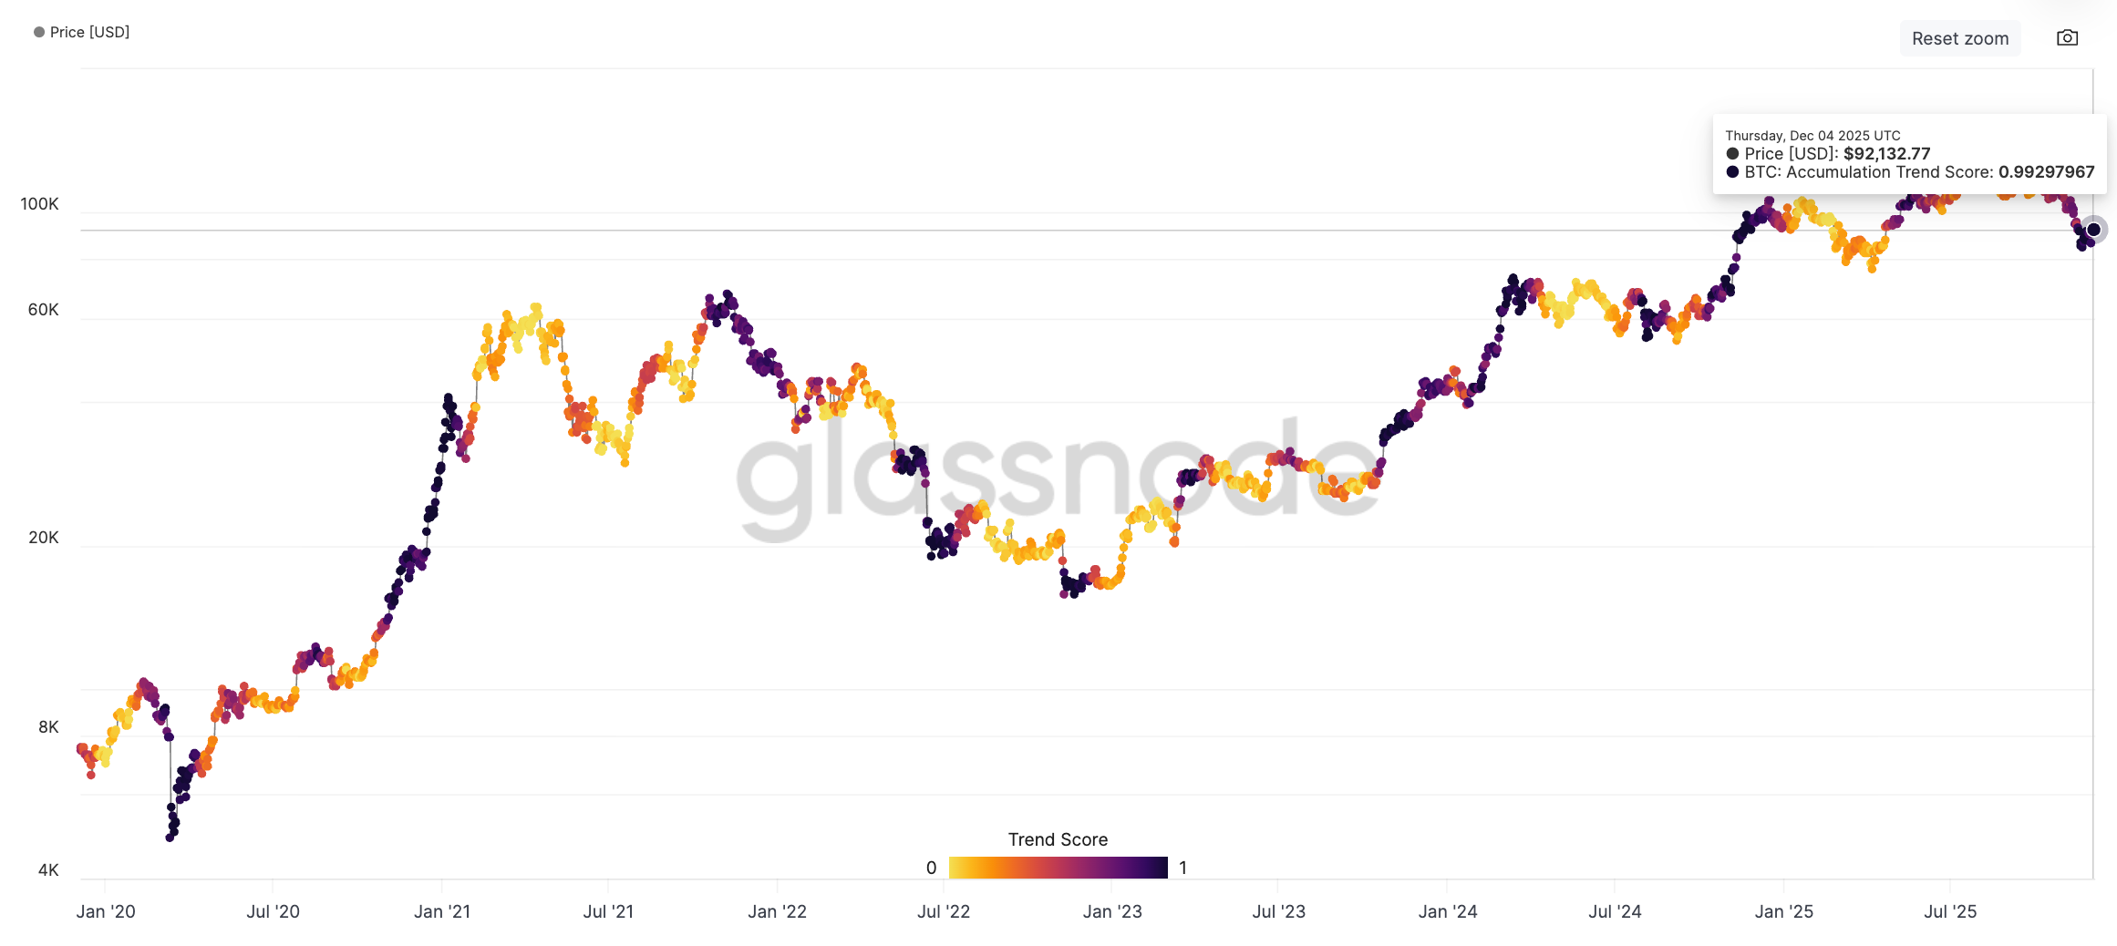
Task: Toggle the Price [USD] legend indicator dot
Action: click(x=37, y=31)
